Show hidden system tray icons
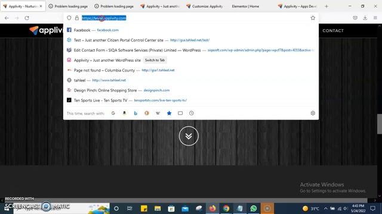Image resolution: width=382 pixels, height=214 pixels. pyautogui.click(x=326, y=208)
